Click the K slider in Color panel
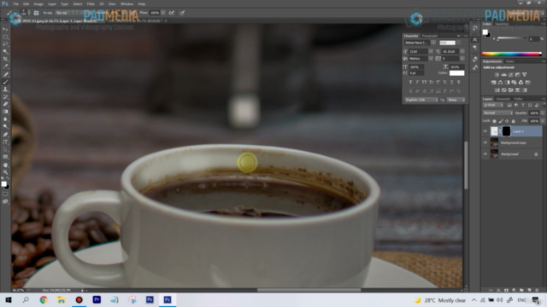 (x=512, y=38)
